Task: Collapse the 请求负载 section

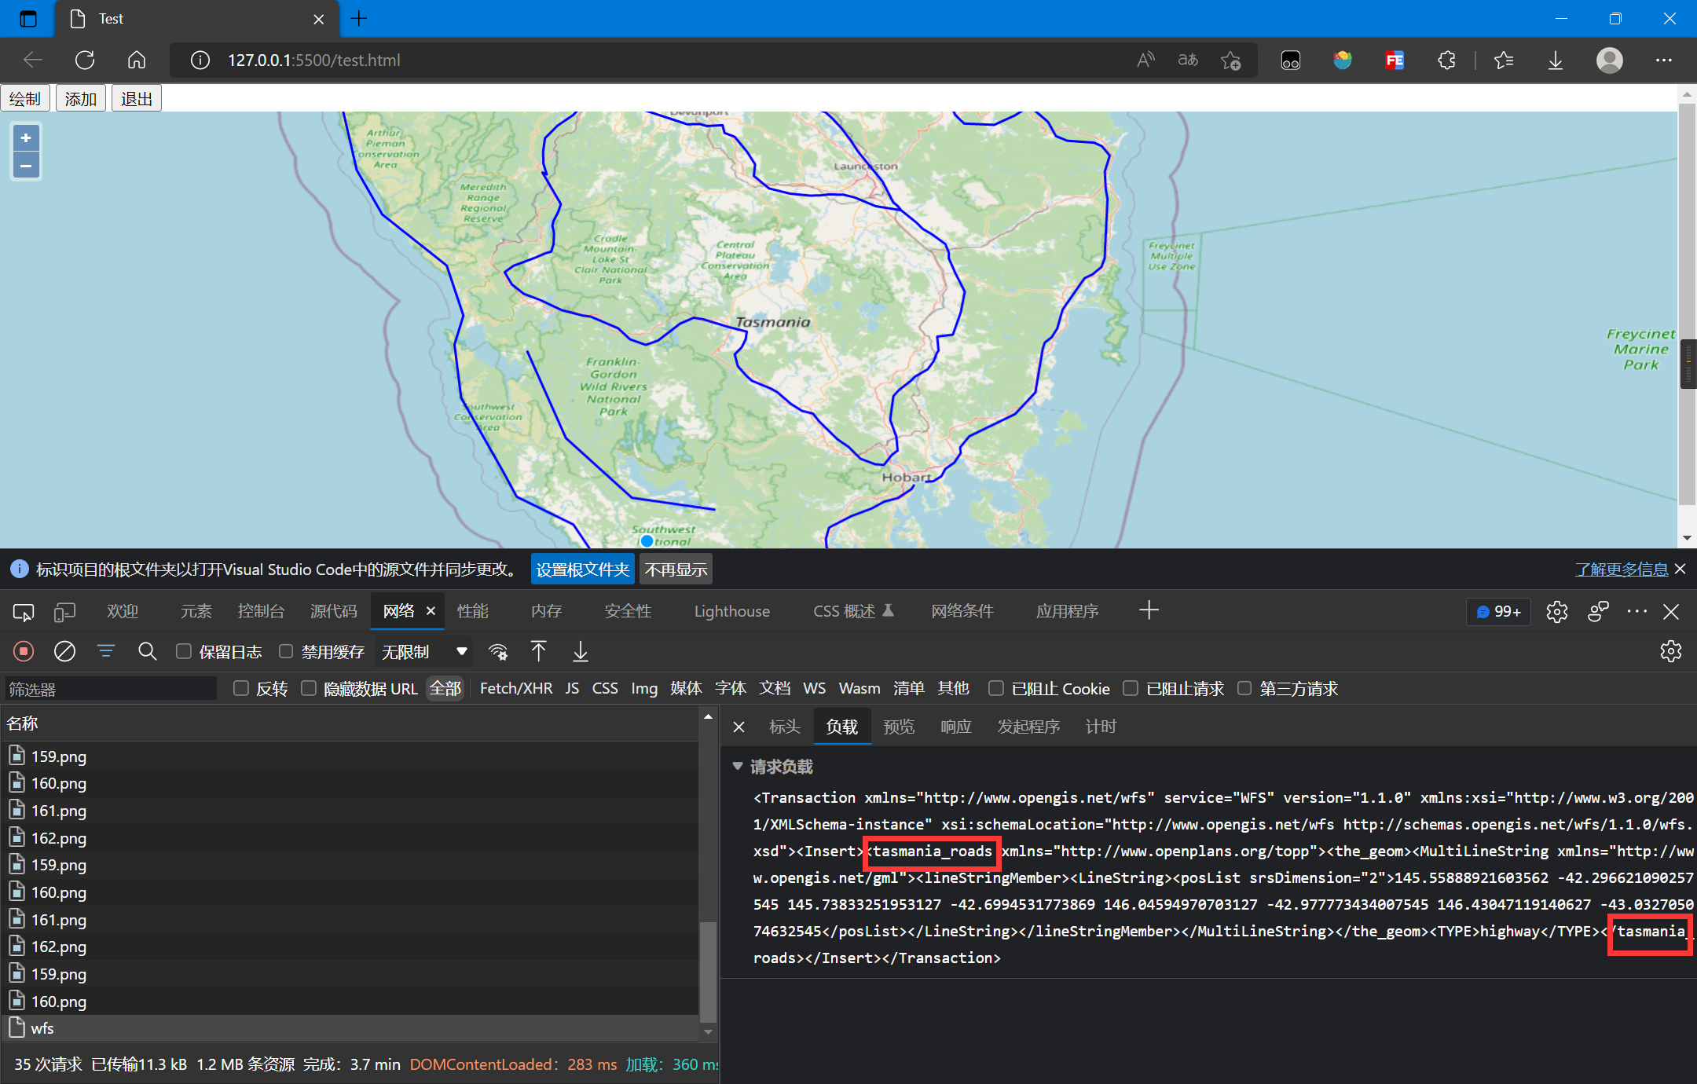Action: point(738,767)
